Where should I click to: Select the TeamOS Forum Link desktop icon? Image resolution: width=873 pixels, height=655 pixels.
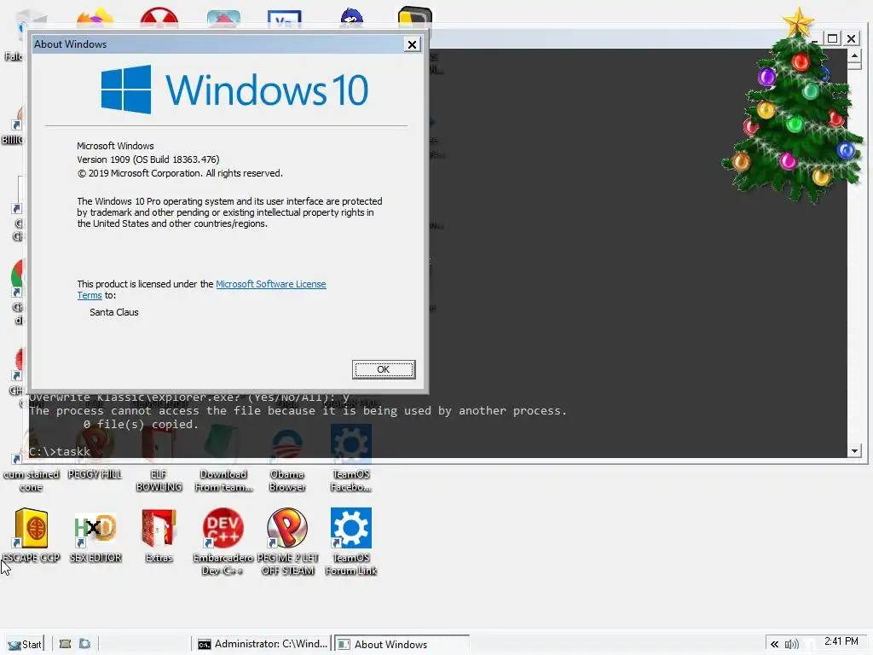[x=350, y=542]
